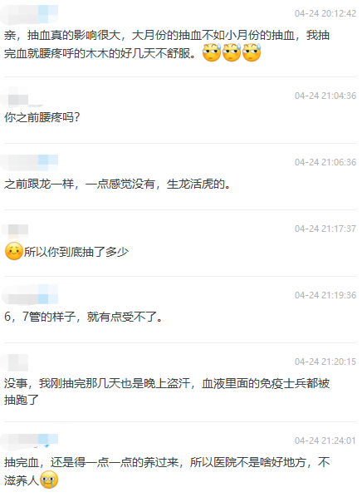Viewport: 362px width, 497px height.
Task: Open sender name above 抽完血,还是得 message
Action: (x=30, y=440)
